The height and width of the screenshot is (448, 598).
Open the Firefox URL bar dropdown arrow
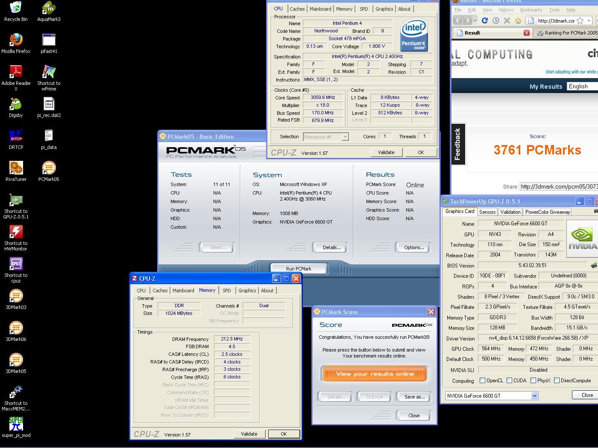589,20
